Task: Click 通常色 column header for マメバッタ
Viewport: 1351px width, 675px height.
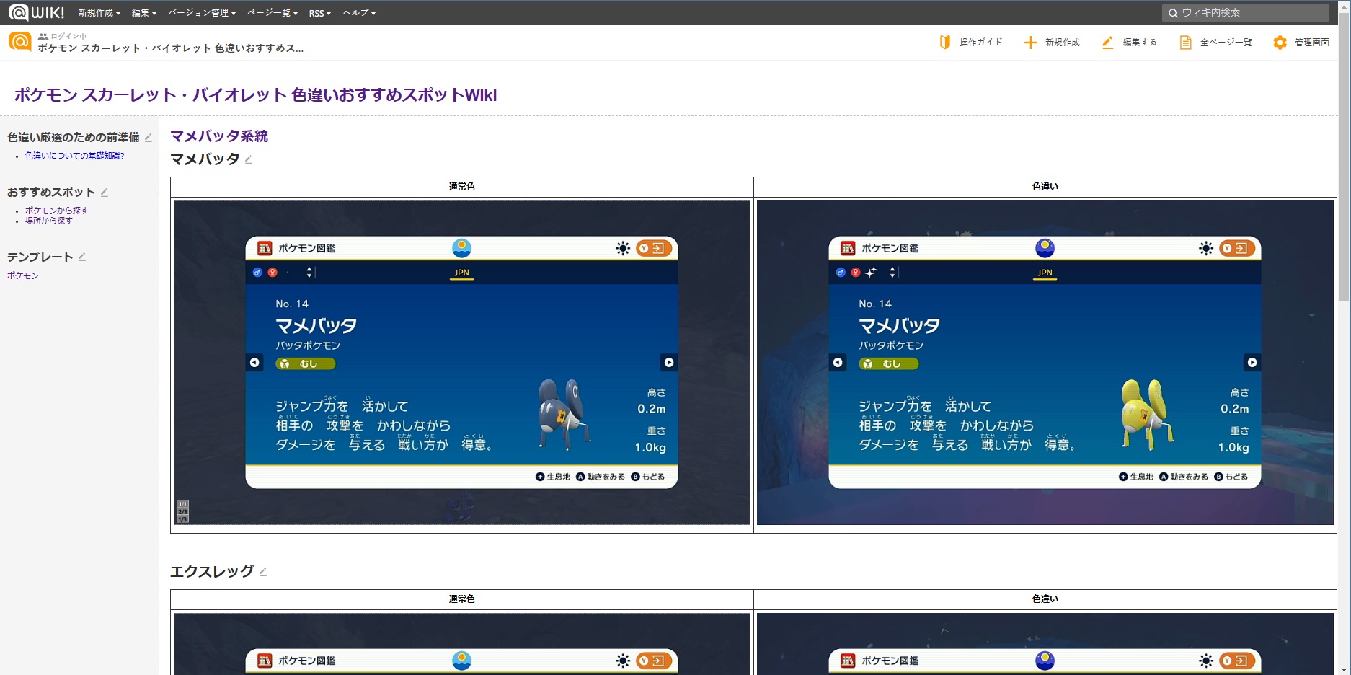Action: tap(462, 187)
